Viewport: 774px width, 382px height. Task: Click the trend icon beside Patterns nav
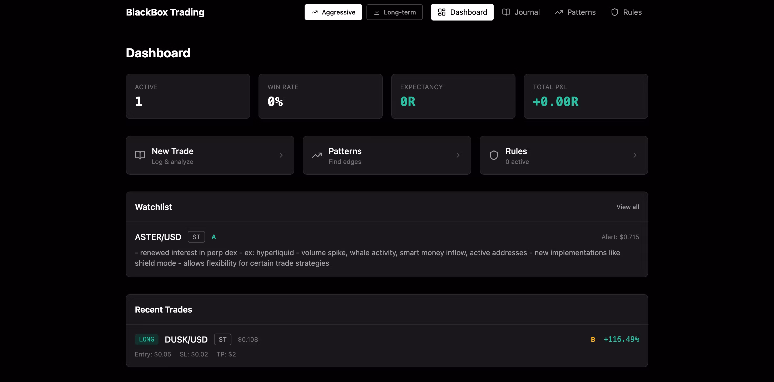pos(559,12)
